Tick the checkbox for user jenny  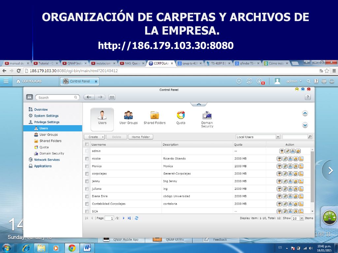pyautogui.click(x=87, y=182)
